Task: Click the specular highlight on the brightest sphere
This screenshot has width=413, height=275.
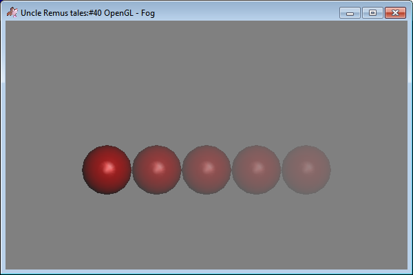Action: tap(108, 167)
